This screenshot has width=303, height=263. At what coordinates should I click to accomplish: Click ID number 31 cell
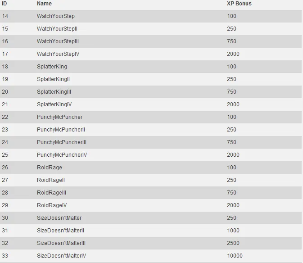[5, 231]
